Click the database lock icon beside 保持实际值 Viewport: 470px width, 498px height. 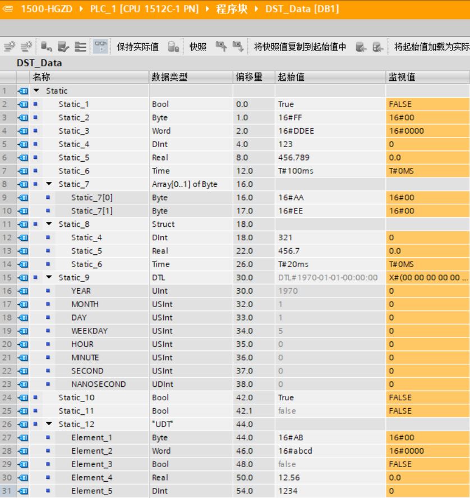[173, 47]
